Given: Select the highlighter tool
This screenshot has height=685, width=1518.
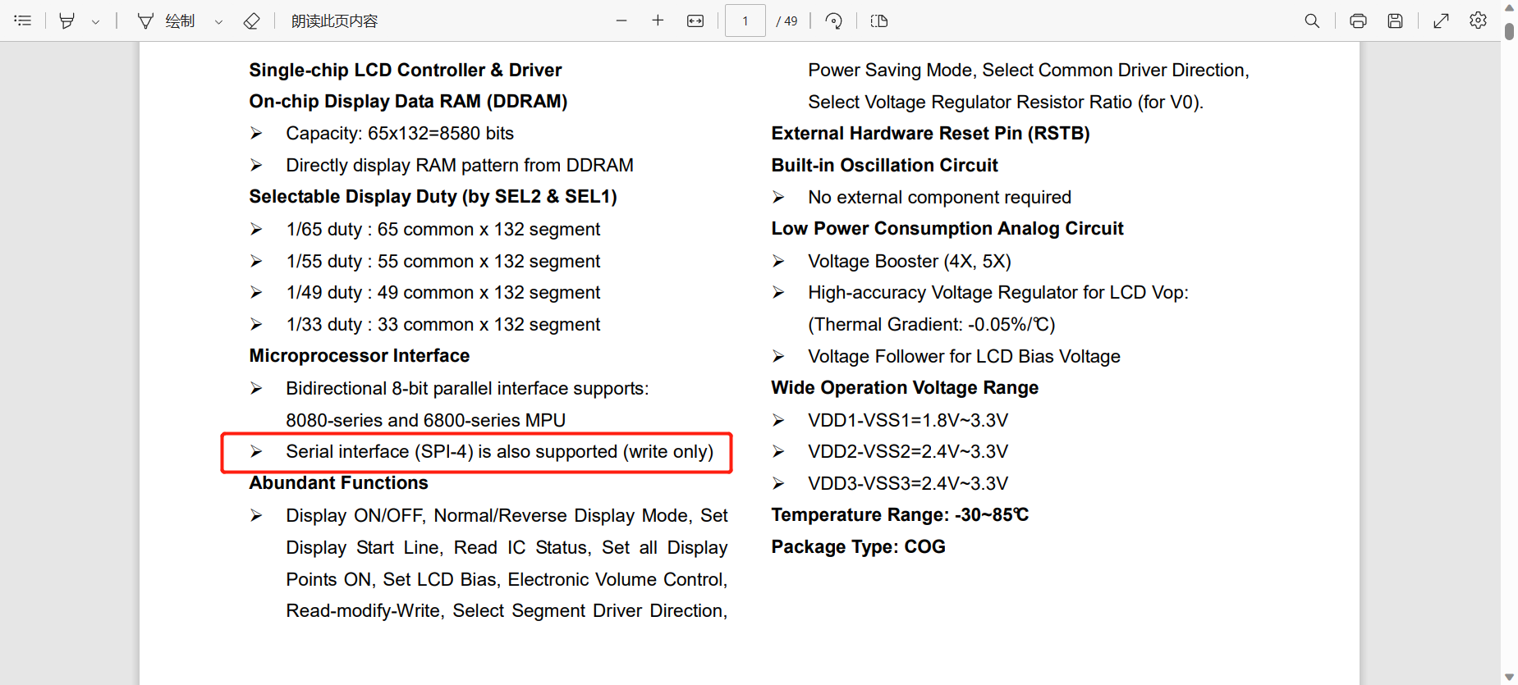Looking at the screenshot, I should [67, 21].
